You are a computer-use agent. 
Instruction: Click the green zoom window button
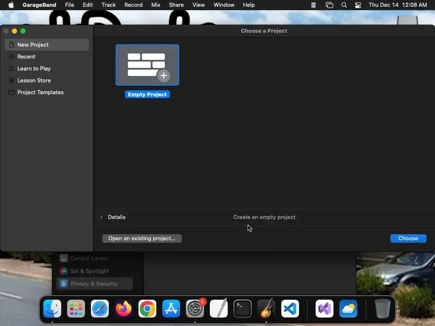click(23, 31)
